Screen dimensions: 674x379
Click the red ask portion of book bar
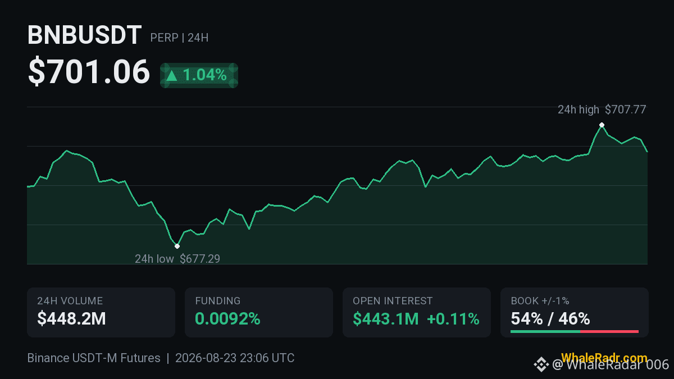tap(609, 331)
